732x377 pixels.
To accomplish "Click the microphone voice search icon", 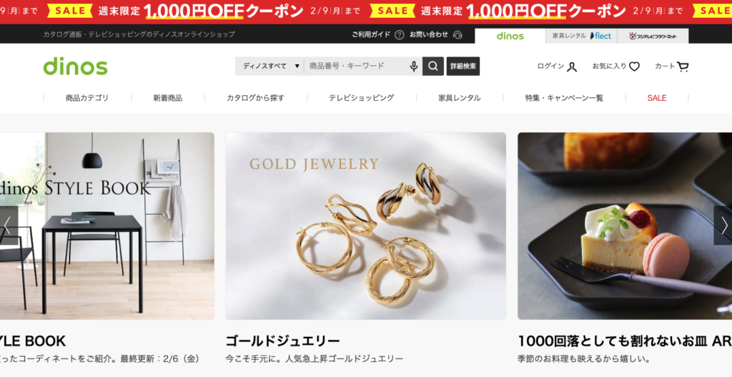I will tap(414, 67).
